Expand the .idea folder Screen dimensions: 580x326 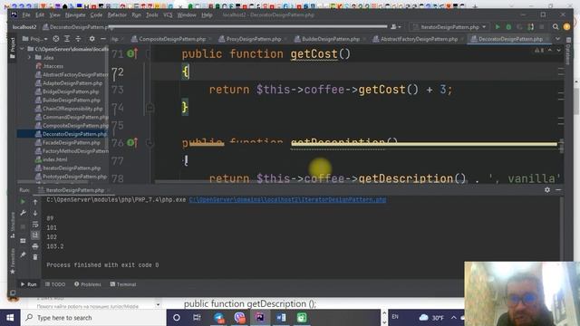pyautogui.click(x=30, y=57)
